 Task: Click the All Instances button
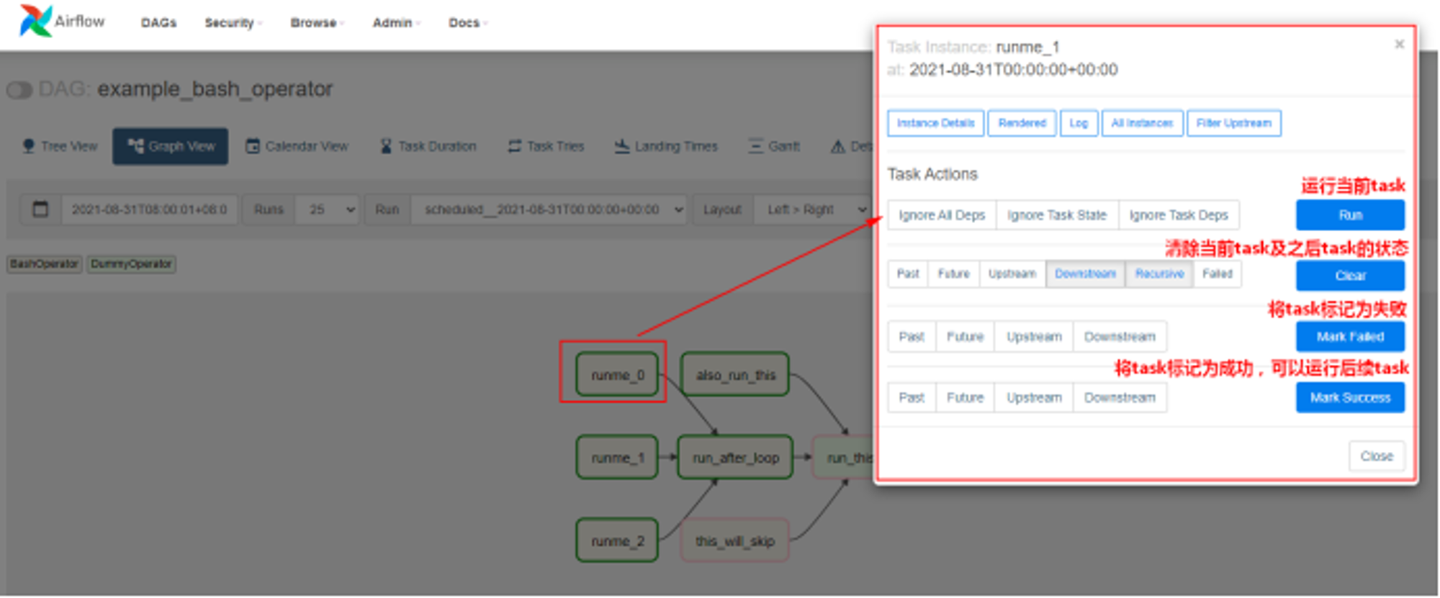coord(1142,123)
